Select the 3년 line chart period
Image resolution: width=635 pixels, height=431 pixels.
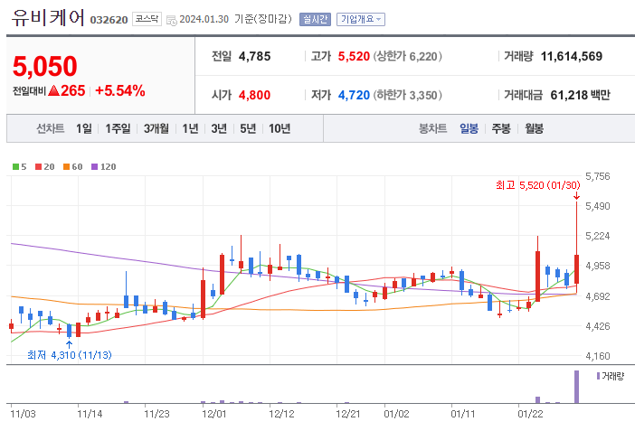pos(219,128)
